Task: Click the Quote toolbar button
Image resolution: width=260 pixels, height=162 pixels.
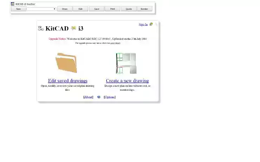Action: click(x=129, y=9)
